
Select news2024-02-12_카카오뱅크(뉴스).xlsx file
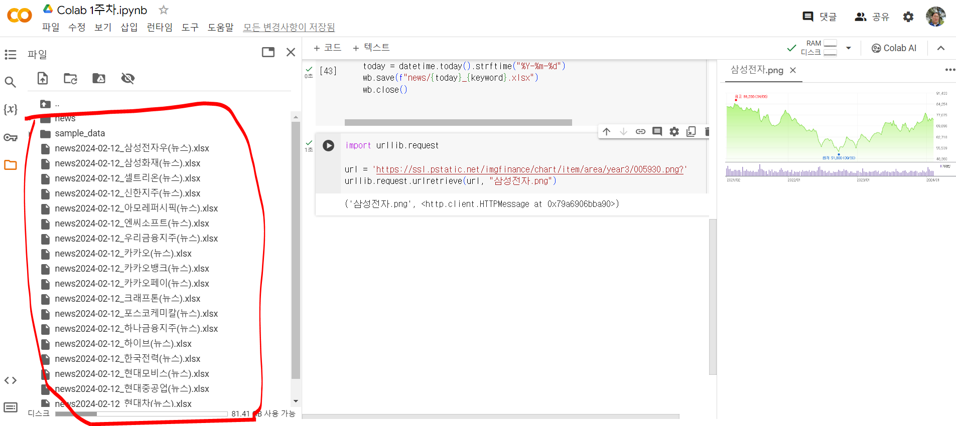[x=132, y=269]
